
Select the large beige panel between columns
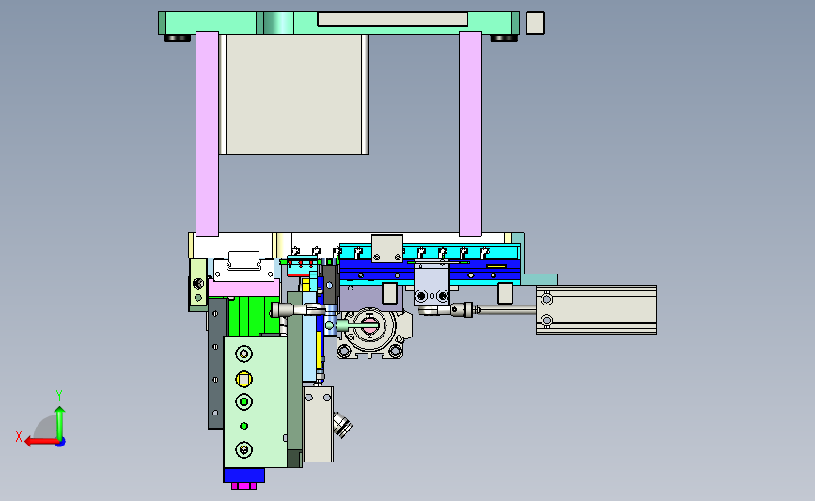(x=294, y=95)
